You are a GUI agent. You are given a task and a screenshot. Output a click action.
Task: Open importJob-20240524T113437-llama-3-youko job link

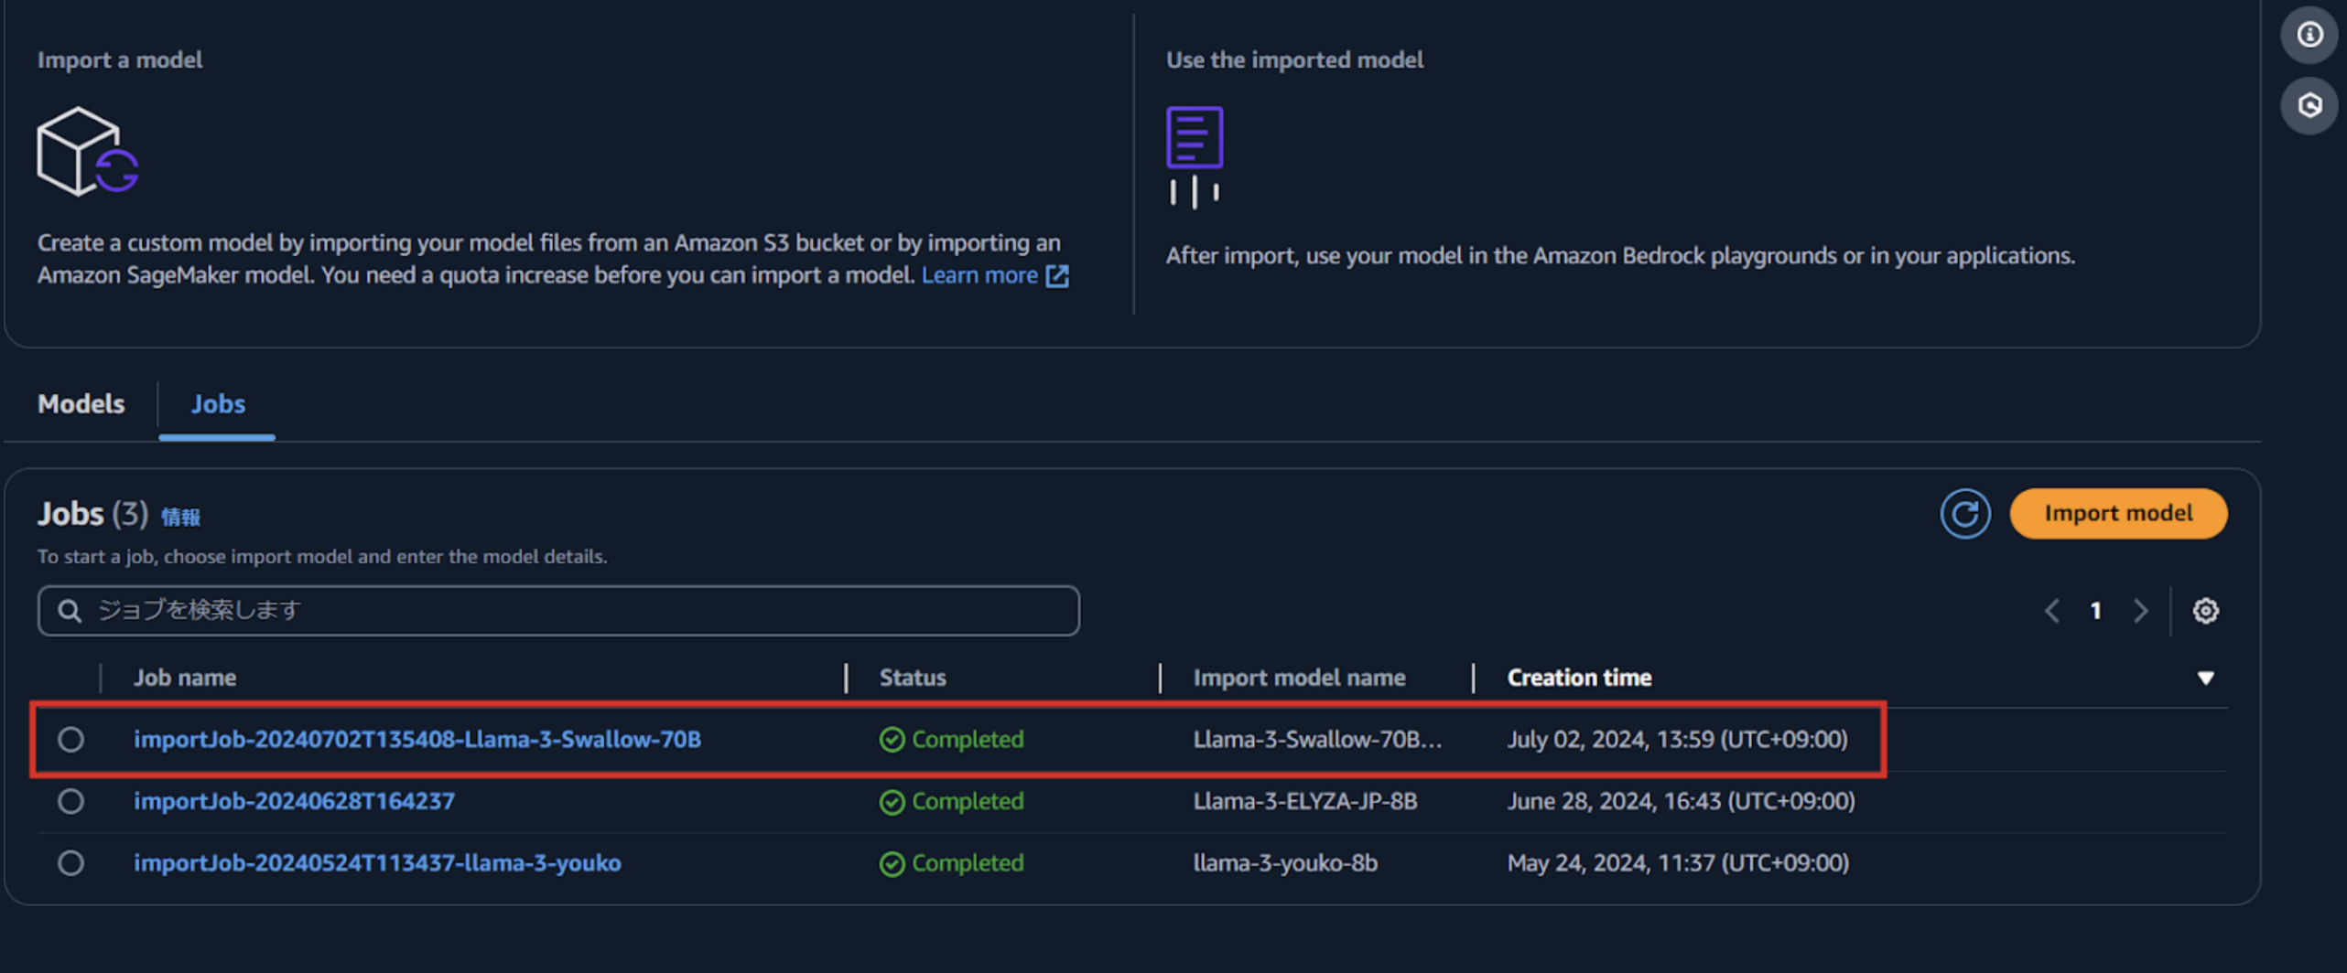tap(377, 863)
